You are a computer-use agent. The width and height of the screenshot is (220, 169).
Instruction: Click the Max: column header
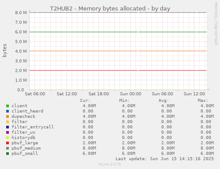click(x=203, y=101)
